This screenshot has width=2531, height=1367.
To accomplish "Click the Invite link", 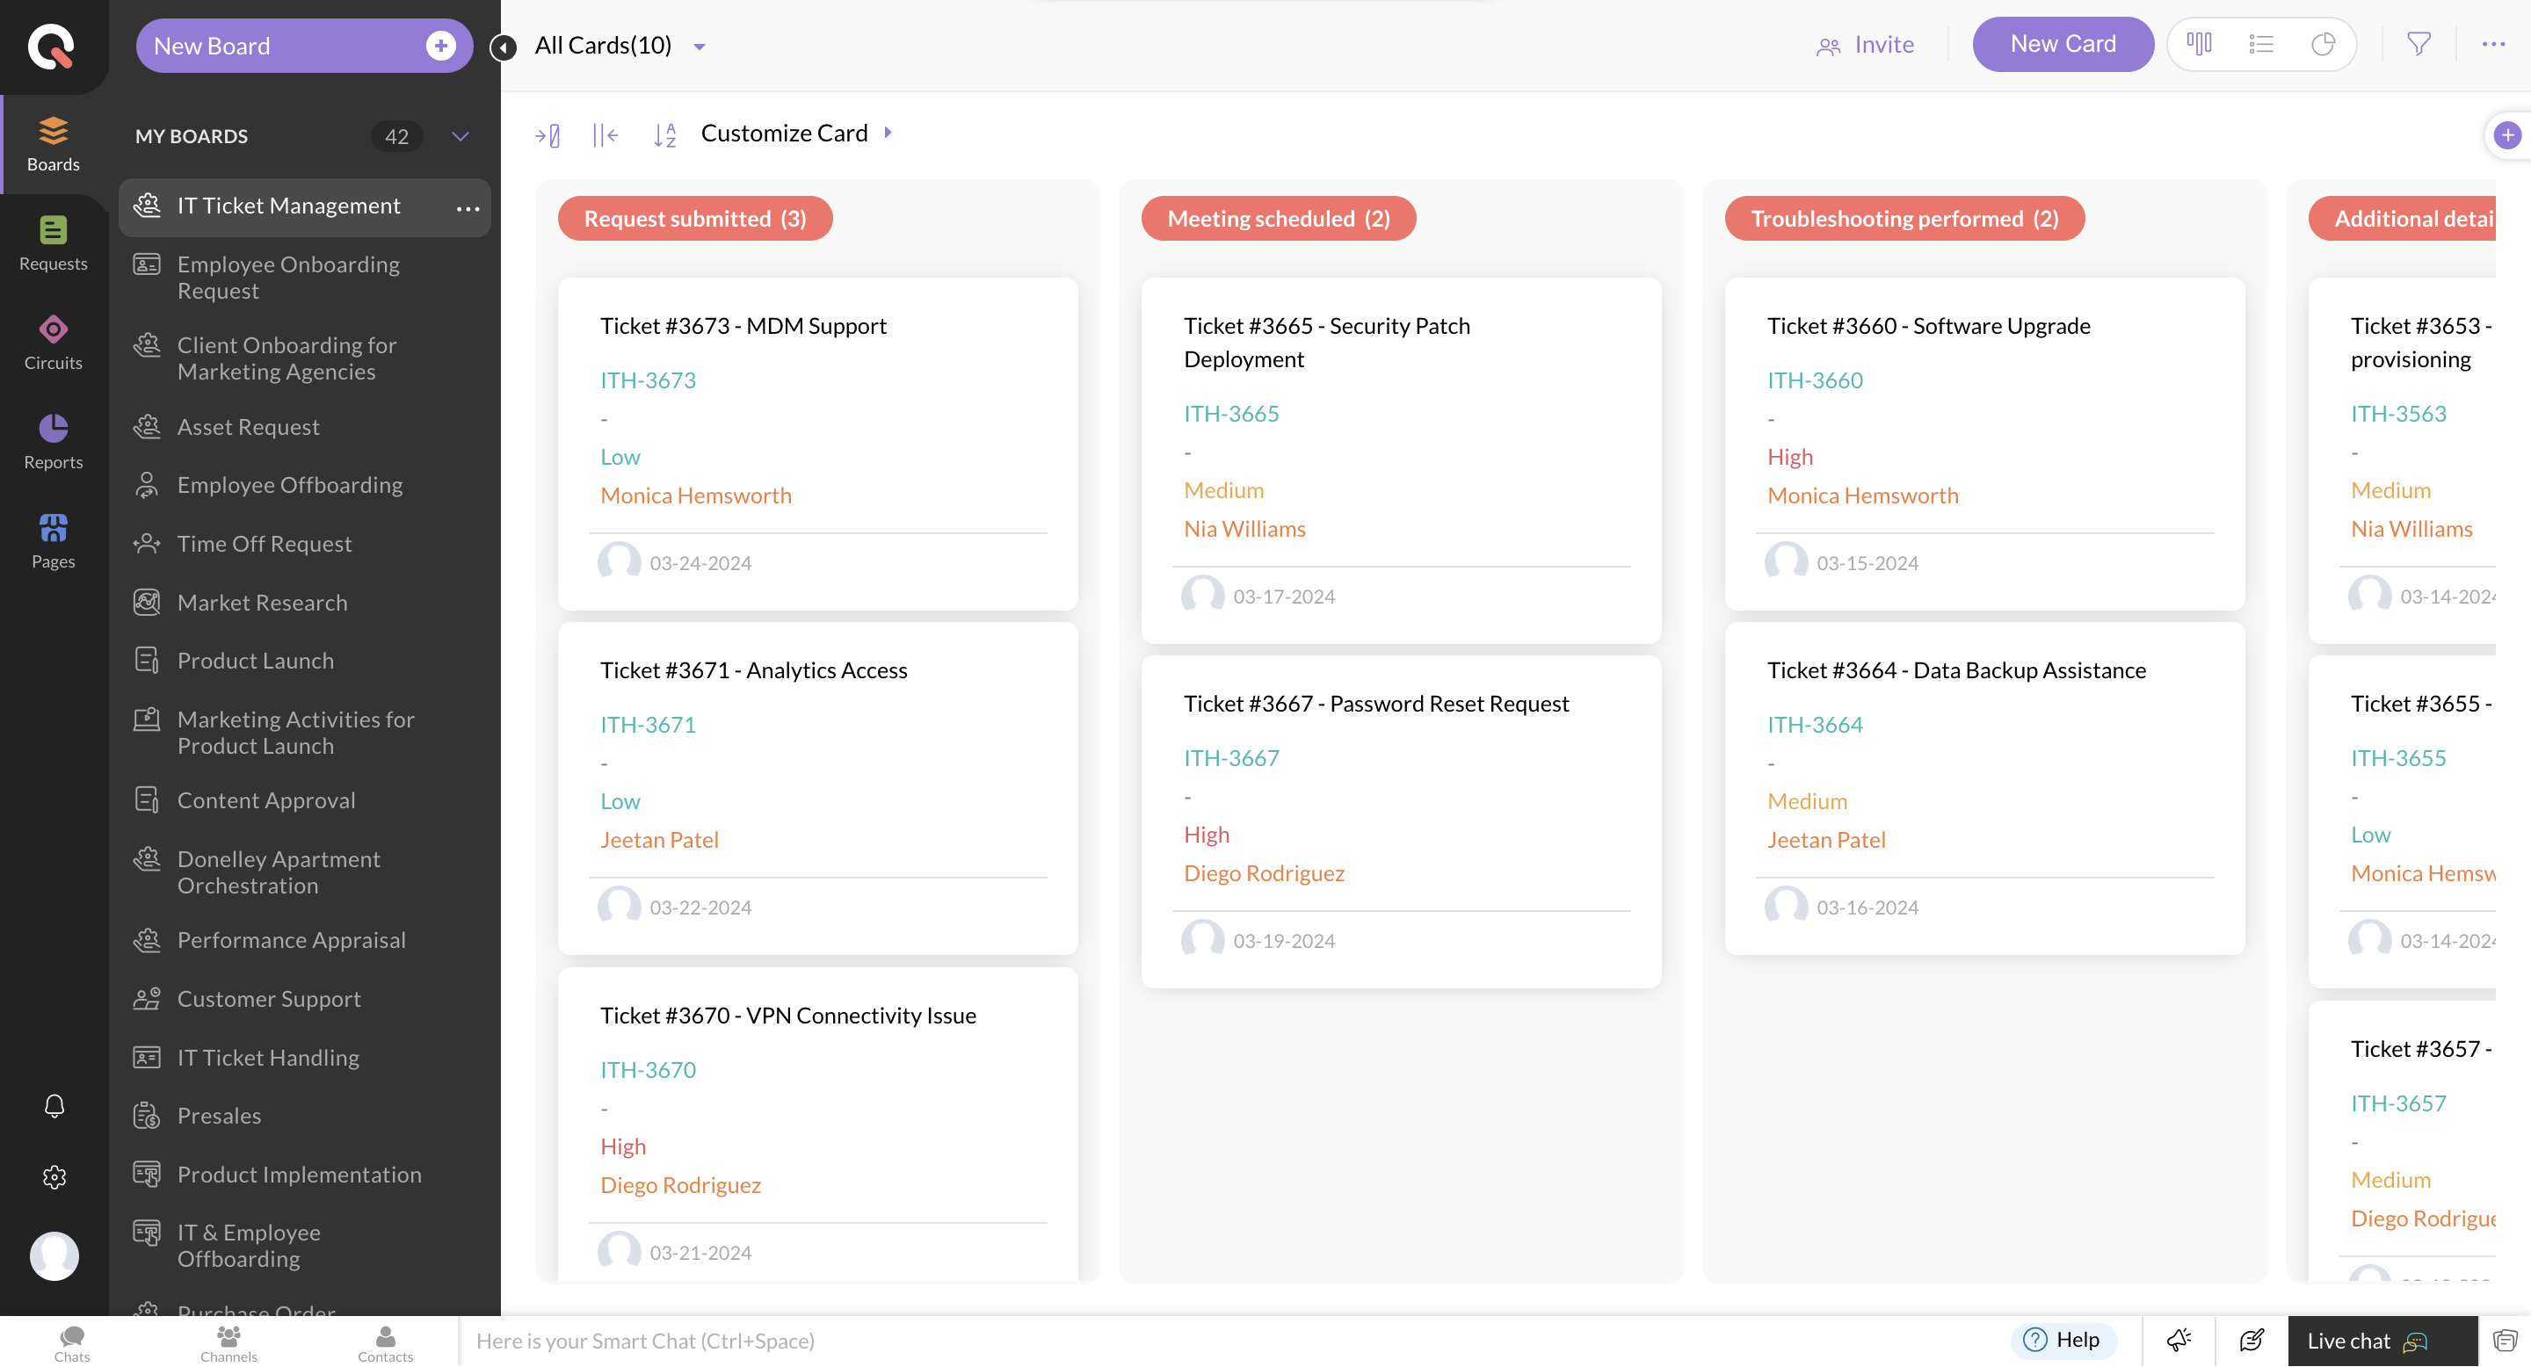I will (1866, 44).
